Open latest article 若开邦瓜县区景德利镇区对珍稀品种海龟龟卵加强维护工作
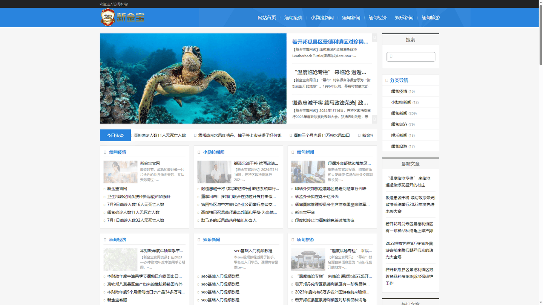Screen dimensions: 543x305 410,276
